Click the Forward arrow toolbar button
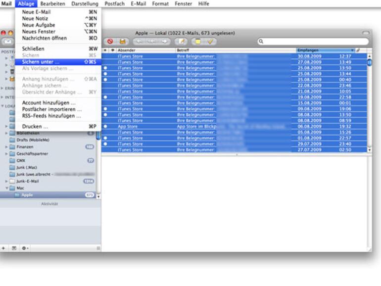This screenshot has width=381, height=286. 164,41
